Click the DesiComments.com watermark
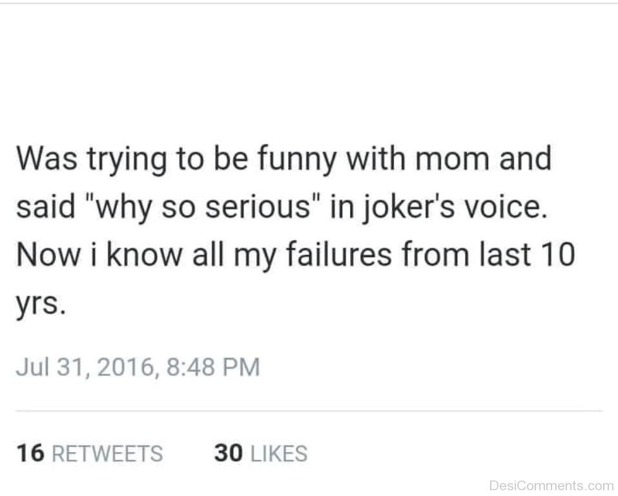The image size is (618, 496). click(x=551, y=485)
